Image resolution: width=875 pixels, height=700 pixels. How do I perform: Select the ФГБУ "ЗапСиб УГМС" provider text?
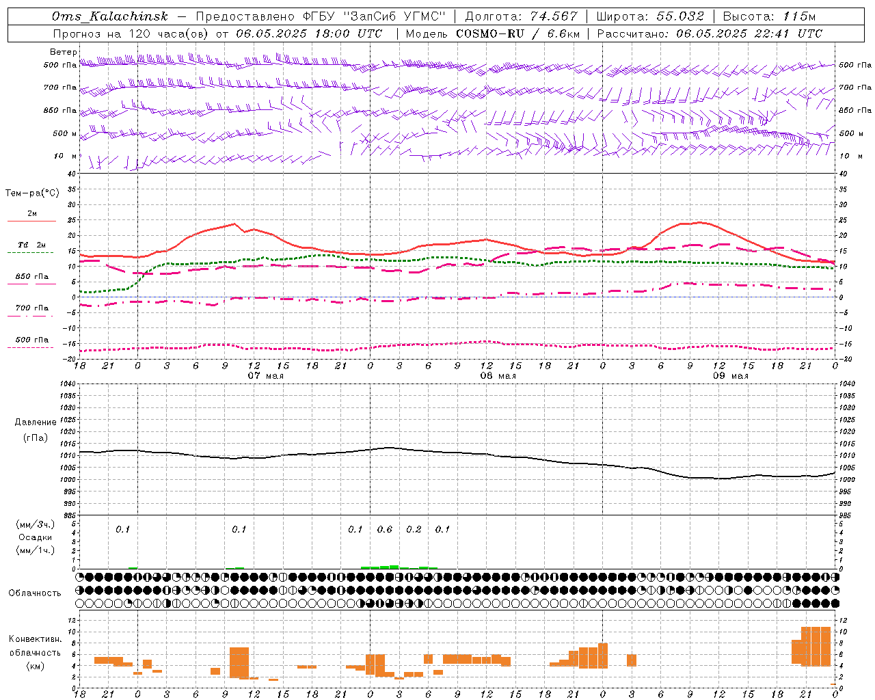[x=375, y=16]
